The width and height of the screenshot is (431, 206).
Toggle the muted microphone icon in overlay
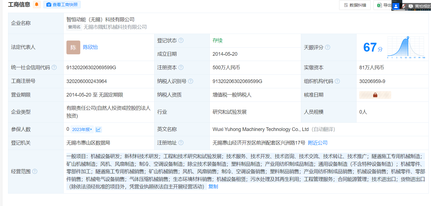coord(404,6)
